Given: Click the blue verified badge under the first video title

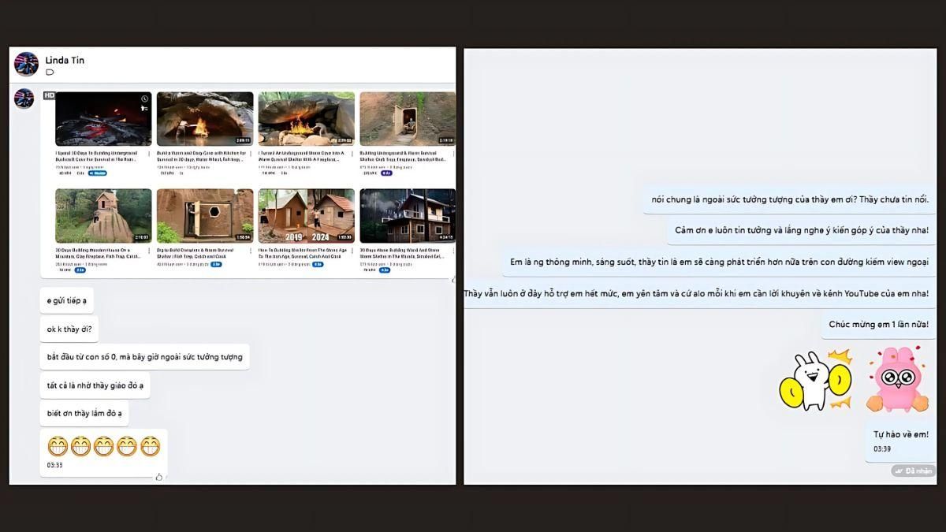Looking at the screenshot, I should click(x=98, y=173).
